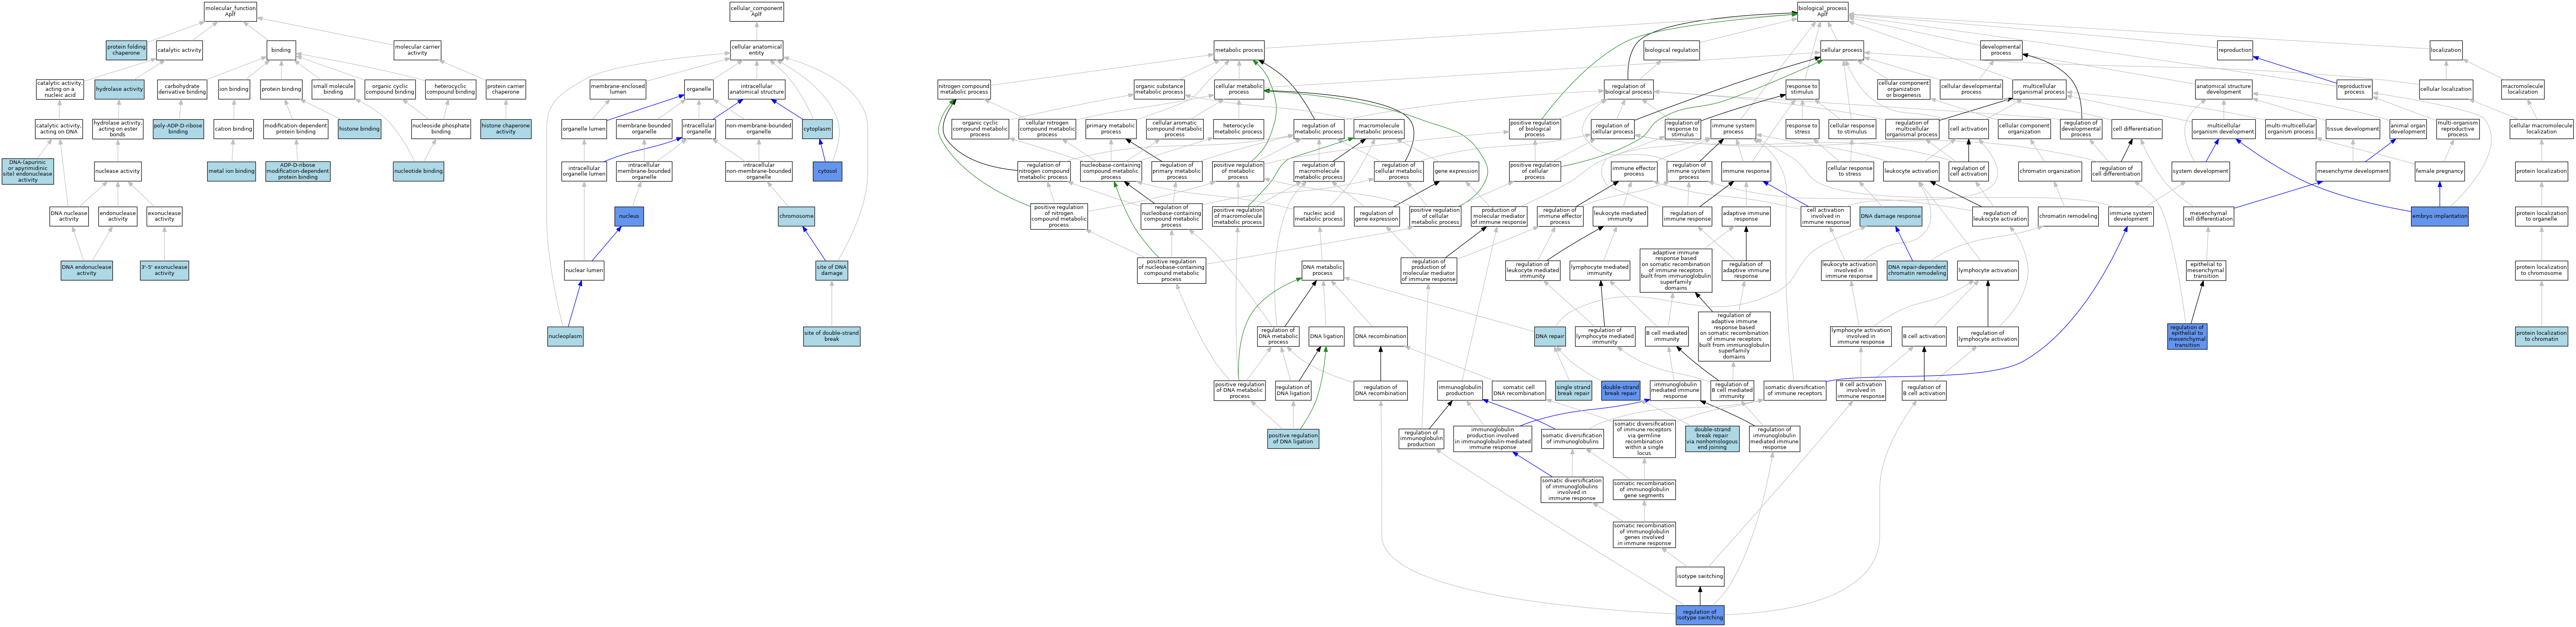This screenshot has width=2576, height=627.
Task: Select the 'protein folding chaperone' node
Action: tap(126, 49)
